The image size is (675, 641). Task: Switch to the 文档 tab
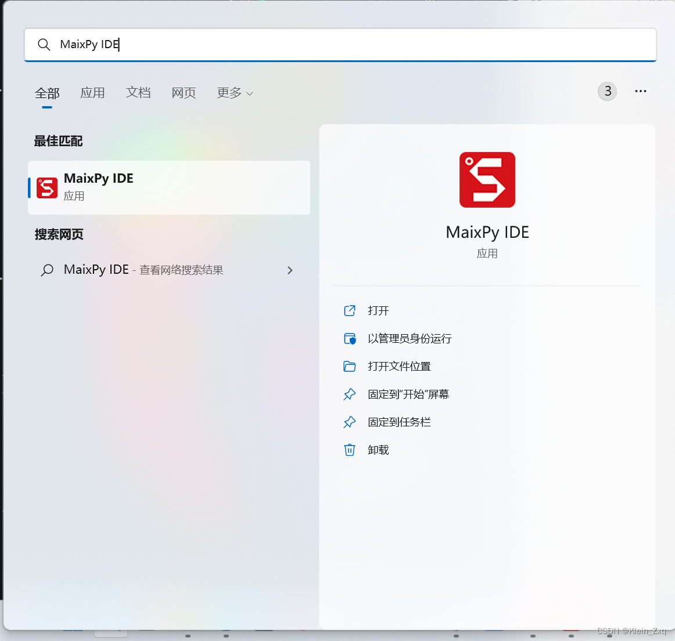pyautogui.click(x=138, y=93)
